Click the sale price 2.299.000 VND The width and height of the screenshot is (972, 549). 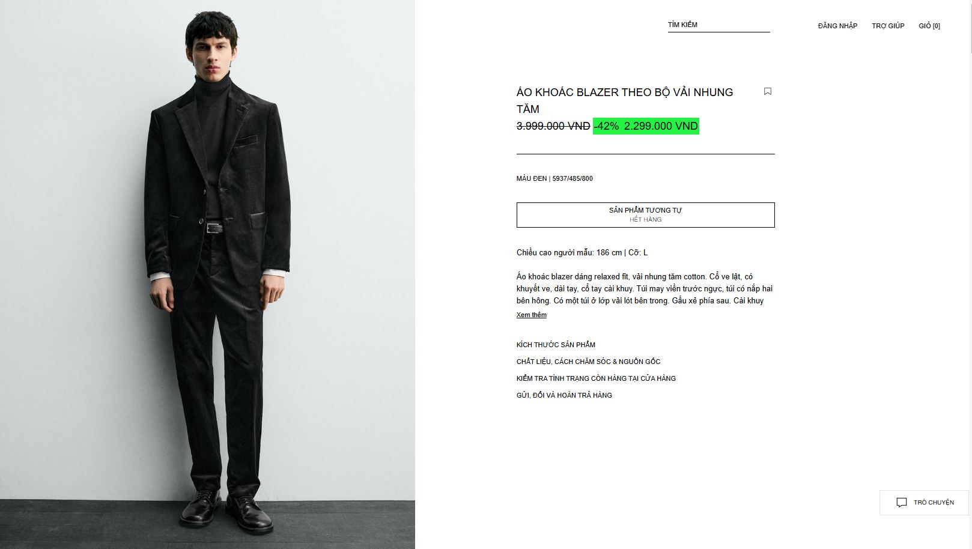pyautogui.click(x=661, y=126)
